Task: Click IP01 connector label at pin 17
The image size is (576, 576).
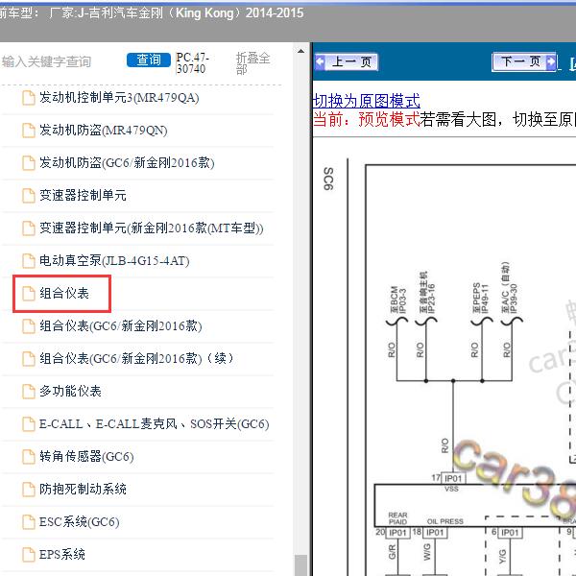Action: pos(453,478)
